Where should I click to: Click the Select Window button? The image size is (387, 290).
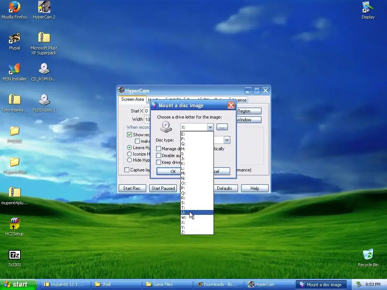pos(249,120)
